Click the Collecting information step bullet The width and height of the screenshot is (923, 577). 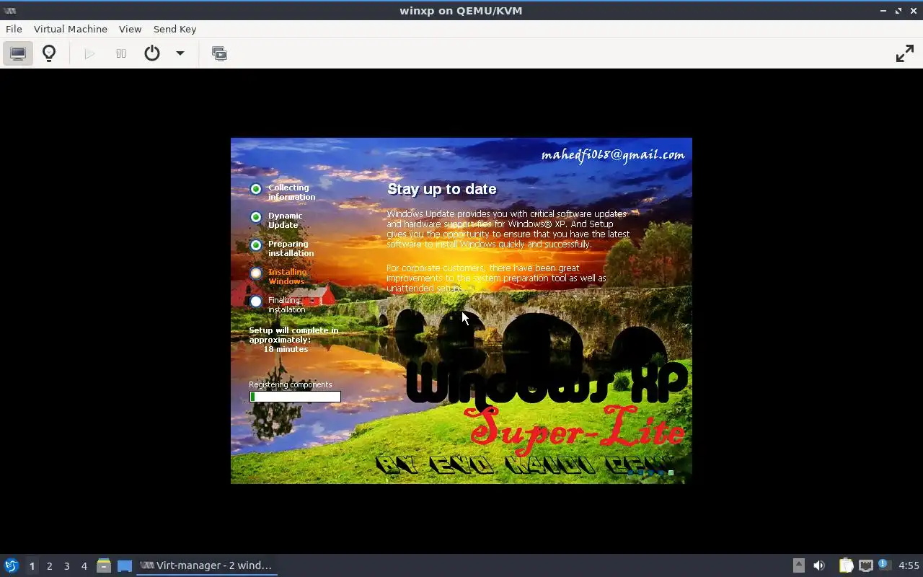coord(256,189)
